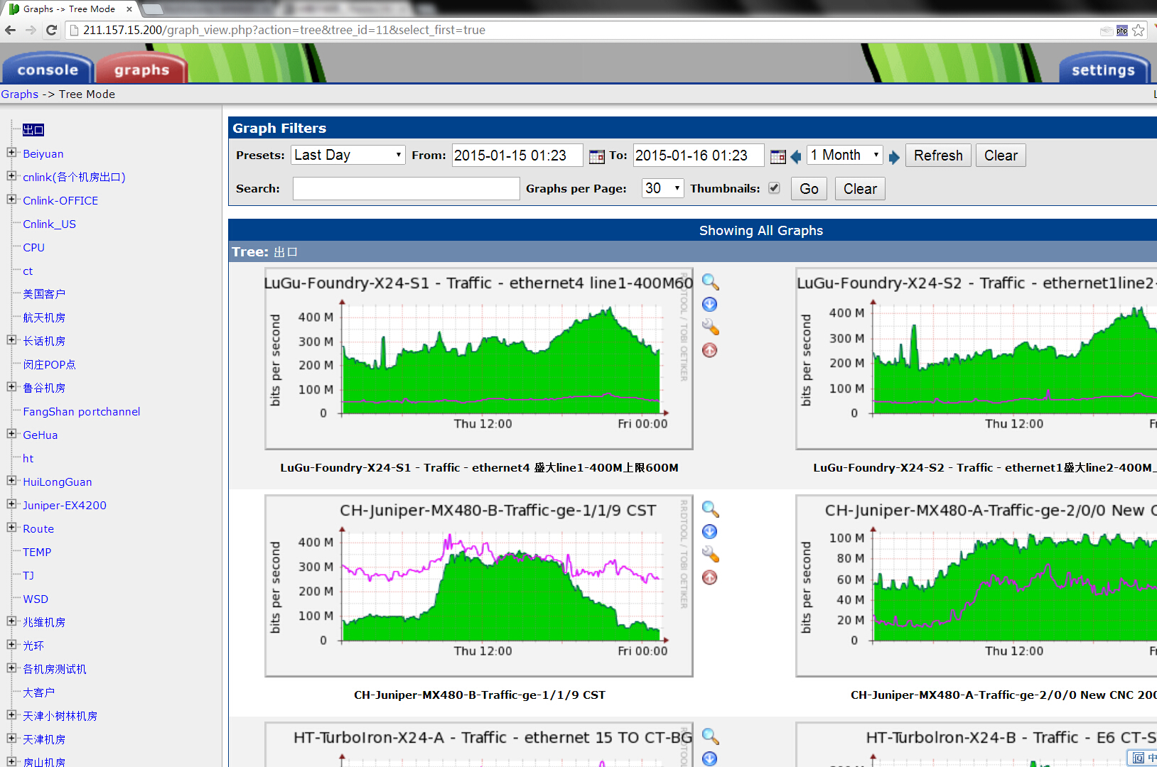Select 大客户 tree item

[38, 692]
